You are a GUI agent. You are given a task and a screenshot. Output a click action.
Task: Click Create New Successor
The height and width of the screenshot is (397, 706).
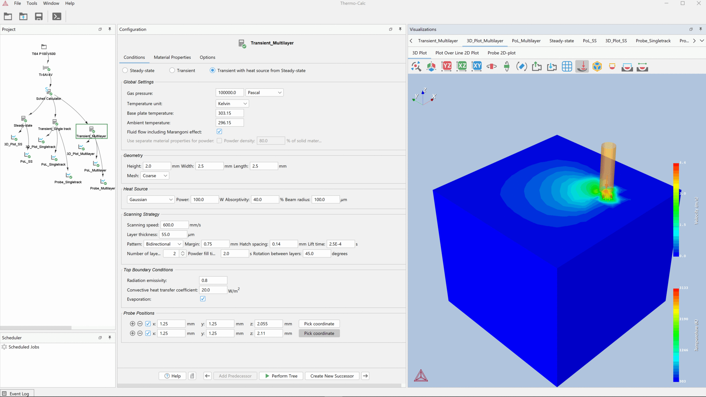[332, 376]
